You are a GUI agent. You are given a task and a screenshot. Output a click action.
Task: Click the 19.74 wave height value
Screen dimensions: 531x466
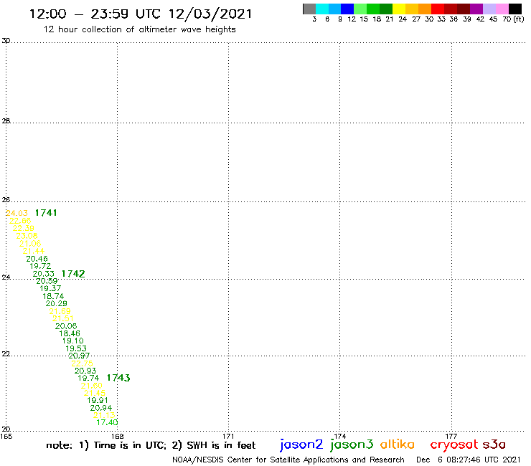click(88, 378)
